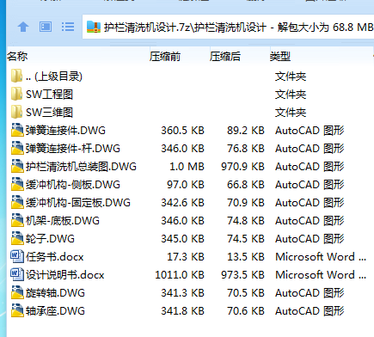Click the 345.0 KB size value

pyautogui.click(x=182, y=239)
